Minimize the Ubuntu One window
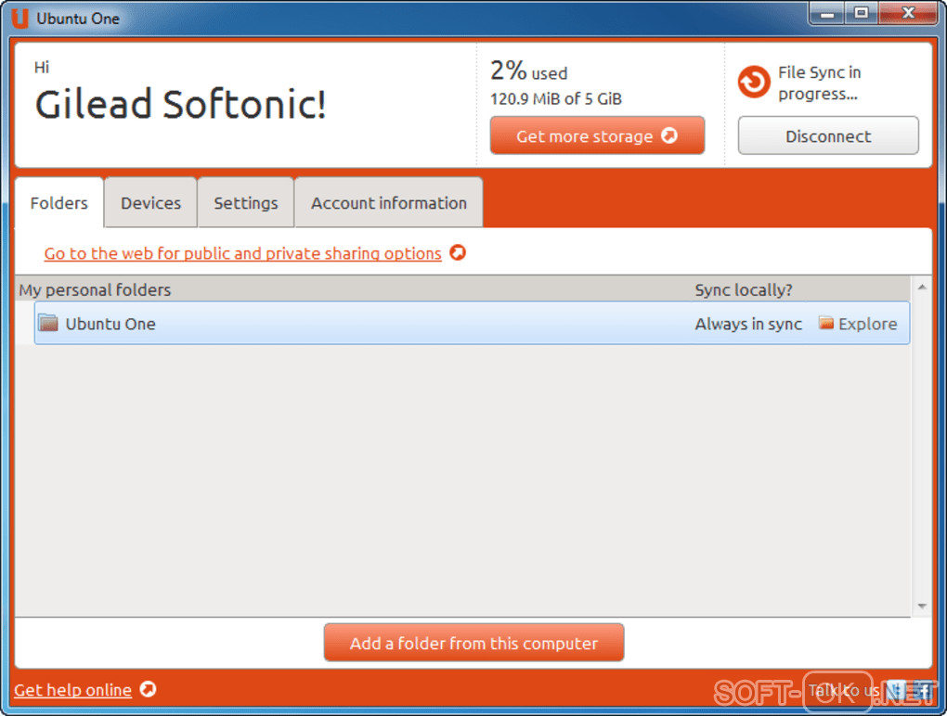Viewport: 947px width, 716px height. coord(827,13)
